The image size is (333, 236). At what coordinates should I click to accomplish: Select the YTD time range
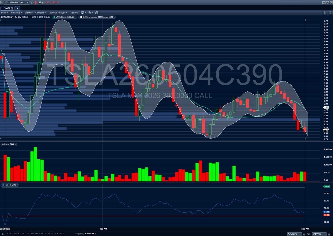[x=41, y=234]
